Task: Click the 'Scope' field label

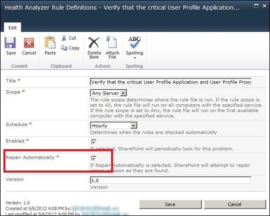Action: pyautogui.click(x=13, y=92)
